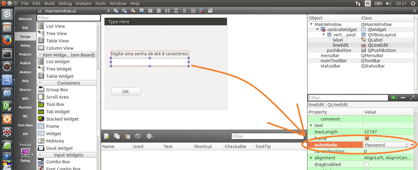The width and height of the screenshot is (418, 170).
Task: Open the Analyze menu
Action: (83, 3)
